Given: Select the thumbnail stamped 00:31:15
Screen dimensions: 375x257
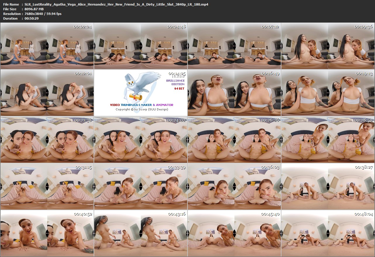Looking at the screenshot, I should 47,186.
